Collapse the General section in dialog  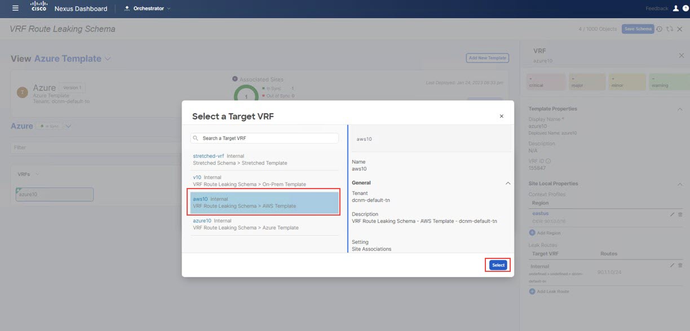pyautogui.click(x=508, y=183)
